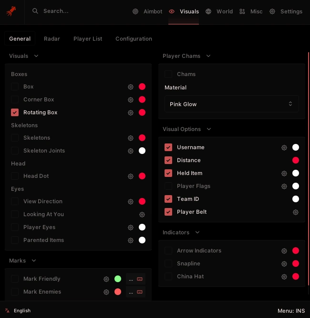Pick the Mark Enemies salmon color swatch
Viewport: 310px width, 318px height.
118,292
